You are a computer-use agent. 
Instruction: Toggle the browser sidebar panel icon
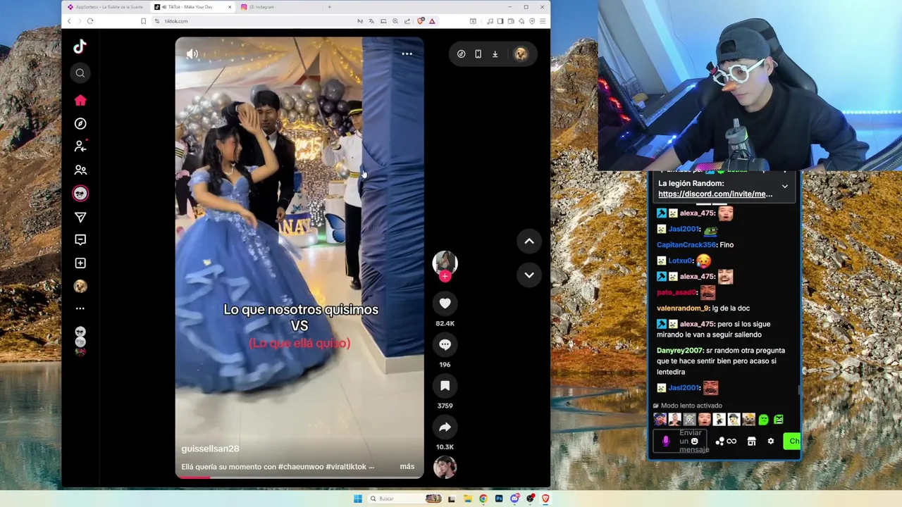(500, 21)
